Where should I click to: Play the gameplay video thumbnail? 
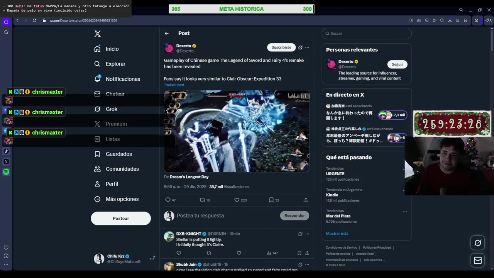click(x=237, y=131)
